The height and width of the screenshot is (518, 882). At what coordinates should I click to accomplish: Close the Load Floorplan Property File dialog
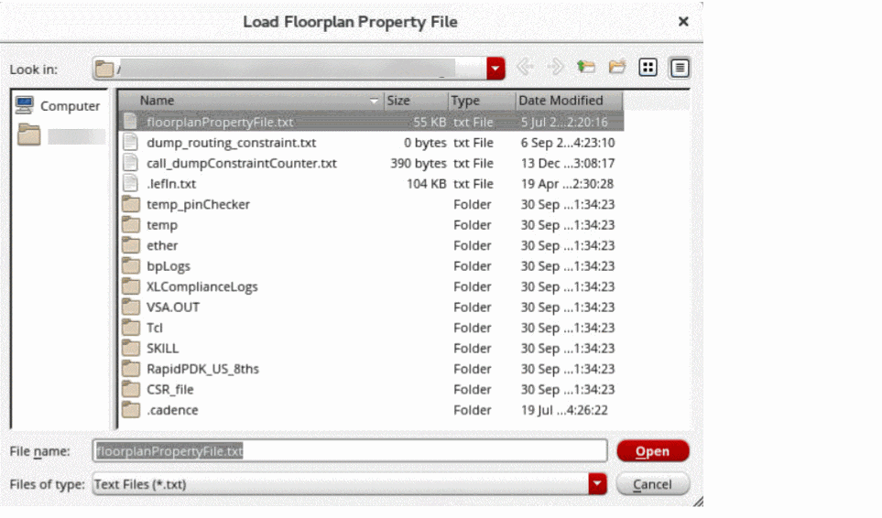click(x=683, y=21)
